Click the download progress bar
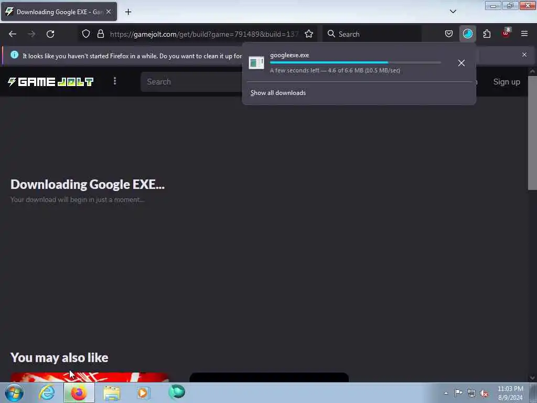Image resolution: width=537 pixels, height=403 pixels. tap(355, 63)
